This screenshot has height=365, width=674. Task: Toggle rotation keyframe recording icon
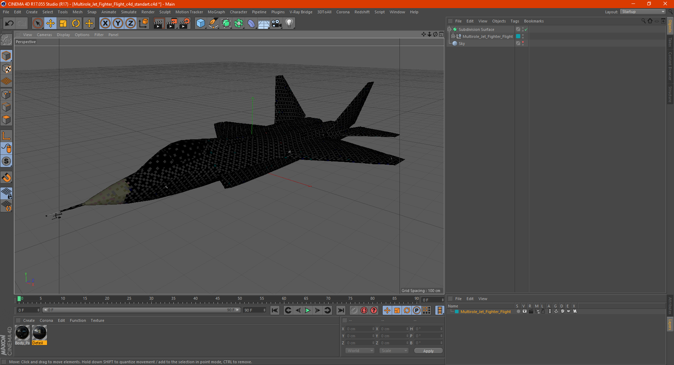point(407,310)
